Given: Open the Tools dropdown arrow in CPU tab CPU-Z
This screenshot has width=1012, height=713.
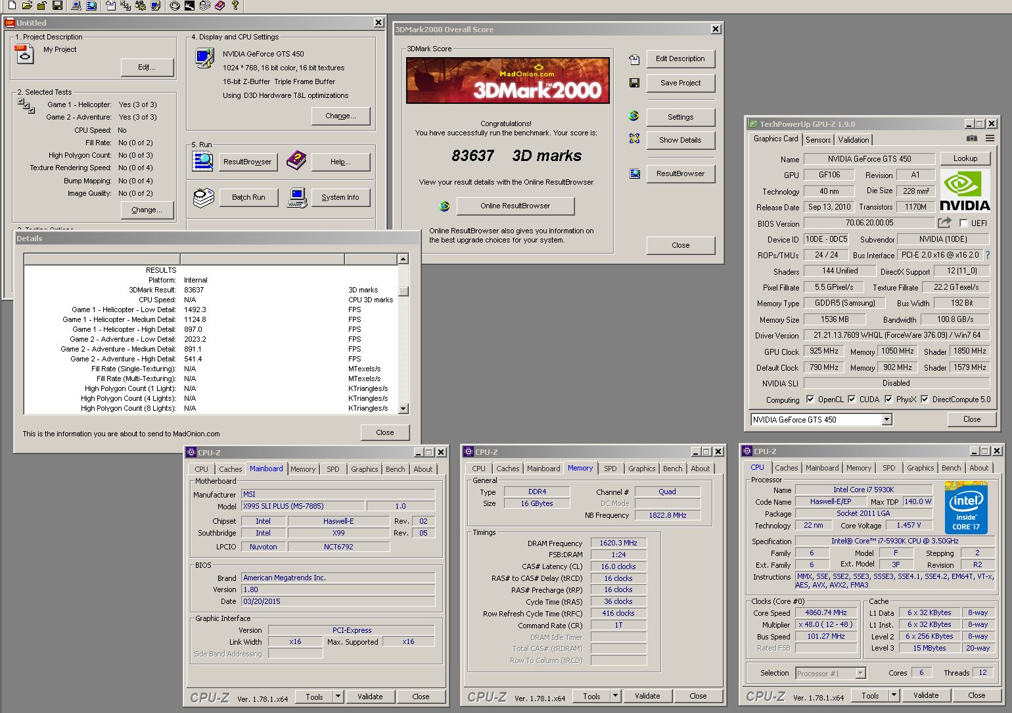Looking at the screenshot, I should tap(894, 695).
